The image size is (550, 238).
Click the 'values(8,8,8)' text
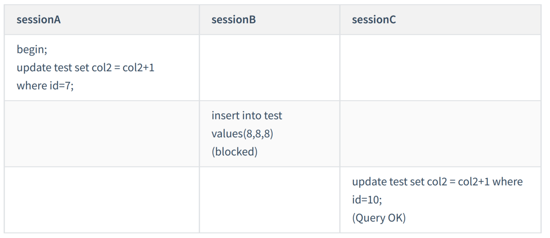(242, 134)
